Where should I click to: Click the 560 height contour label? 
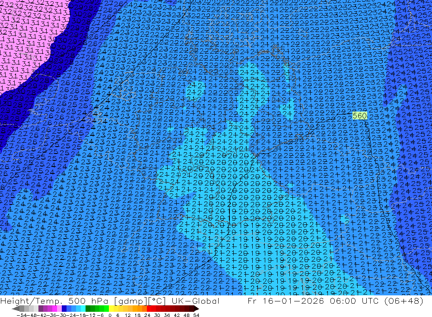360,115
